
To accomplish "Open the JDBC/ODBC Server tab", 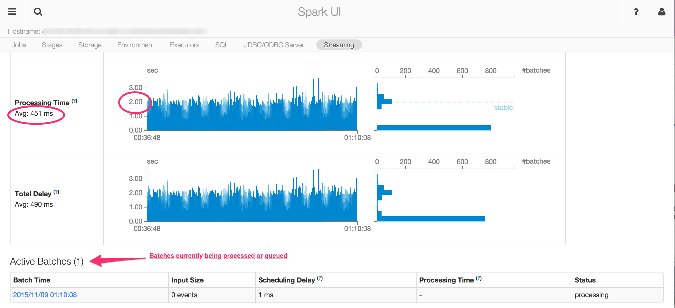I will point(274,45).
